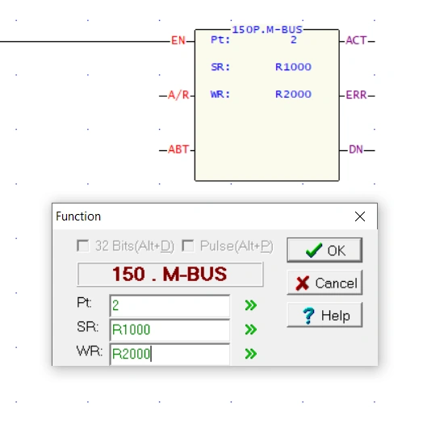Click the OK button with green checkmark
Screen dimensions: 423x445
[325, 250]
